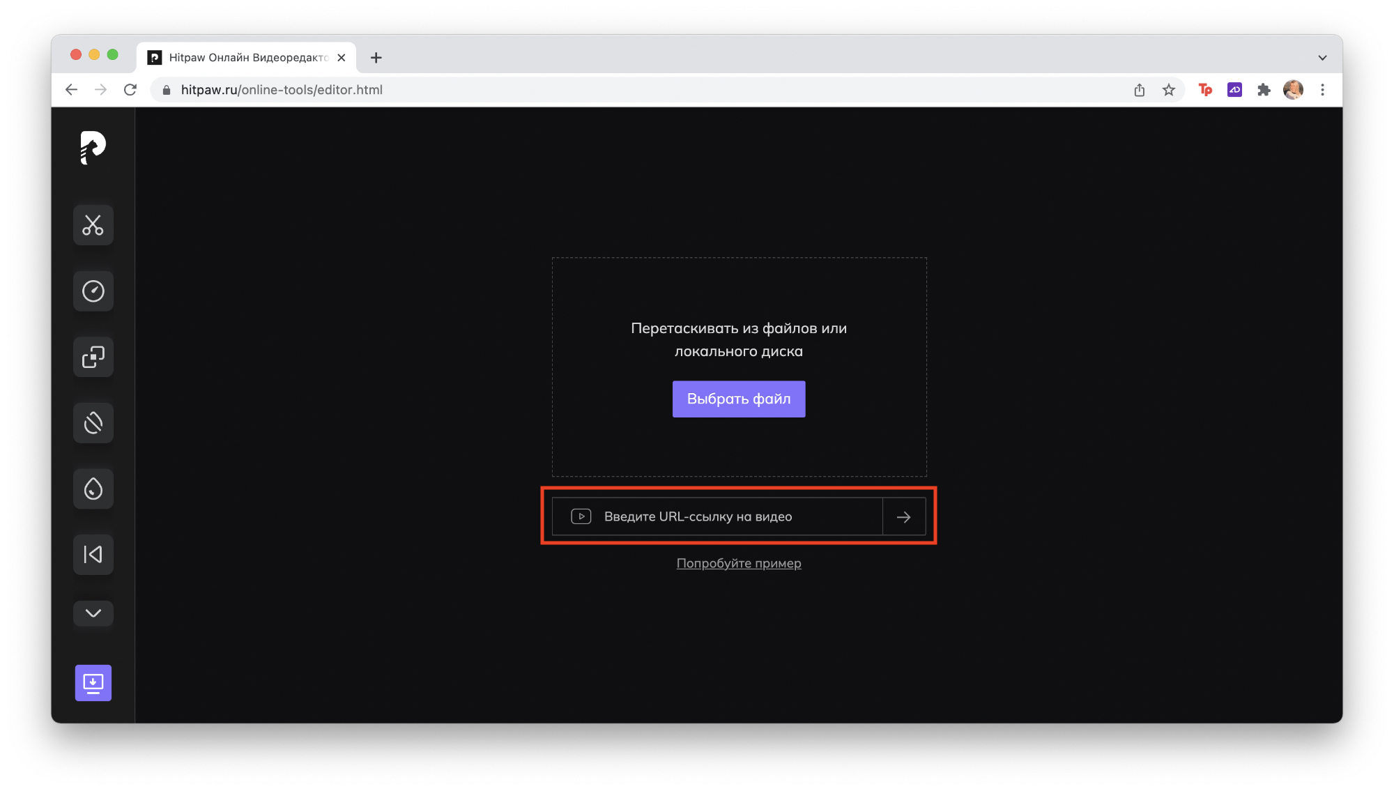The height and width of the screenshot is (791, 1394).
Task: Open the rotate video tool
Action: click(x=93, y=423)
